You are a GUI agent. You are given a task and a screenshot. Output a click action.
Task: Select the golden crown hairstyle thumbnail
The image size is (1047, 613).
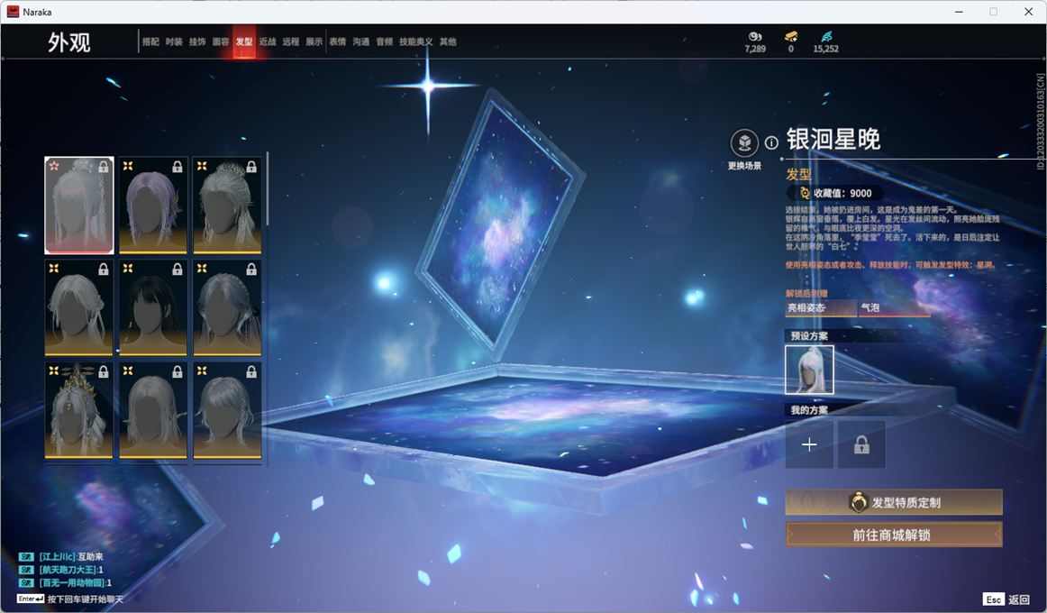[x=78, y=409]
